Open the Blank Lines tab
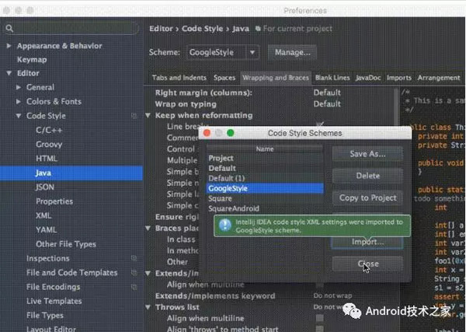Viewport: 466px width, 332px height. click(332, 78)
